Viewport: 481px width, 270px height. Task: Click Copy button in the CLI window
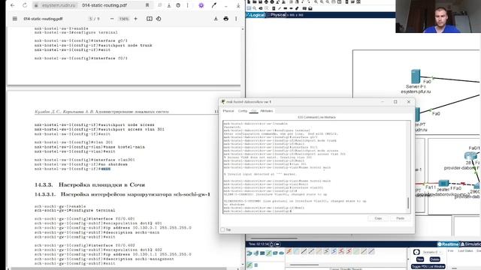click(x=378, y=218)
